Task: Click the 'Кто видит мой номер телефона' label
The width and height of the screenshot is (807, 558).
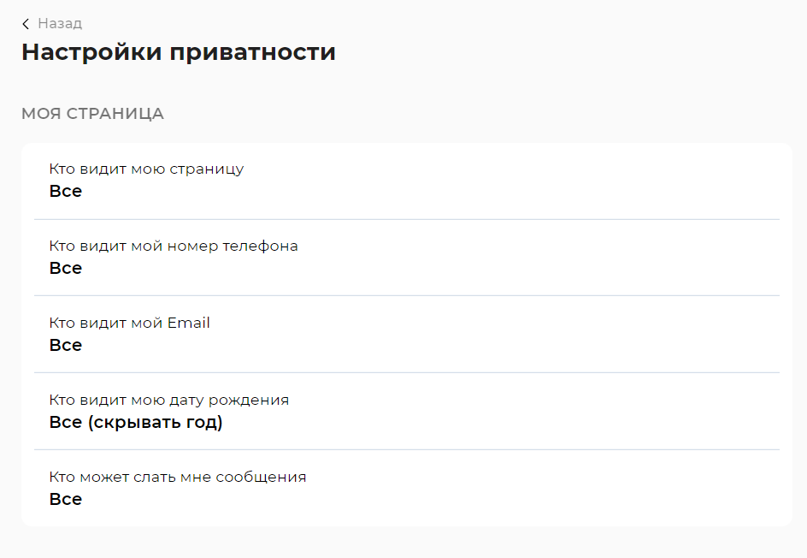Action: (x=174, y=246)
